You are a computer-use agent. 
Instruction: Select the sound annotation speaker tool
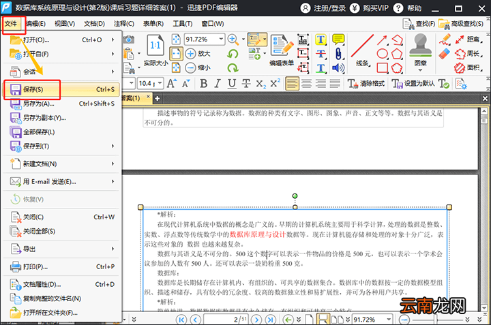click(338, 67)
